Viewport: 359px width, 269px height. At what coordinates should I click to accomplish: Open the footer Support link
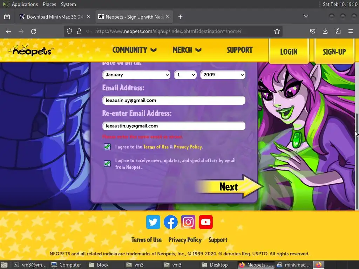pos(218,240)
